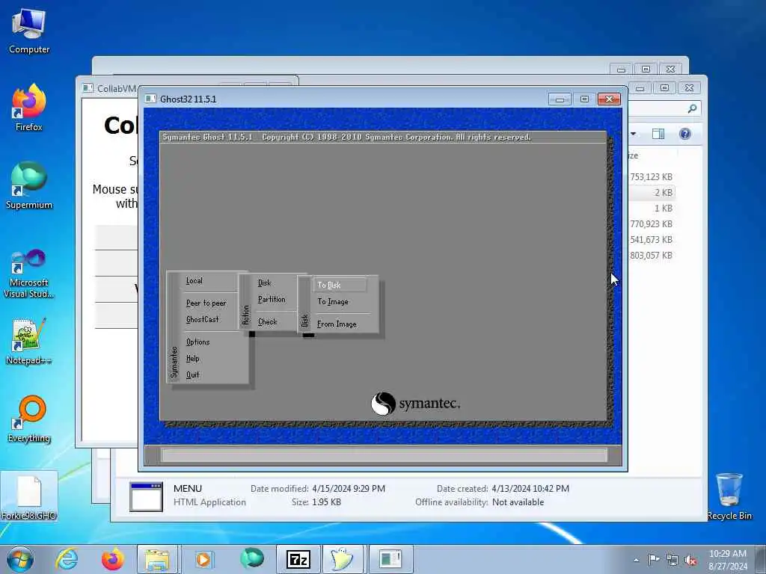The image size is (766, 574).
Task: Select 803,057 KB size entry
Action: tap(652, 256)
